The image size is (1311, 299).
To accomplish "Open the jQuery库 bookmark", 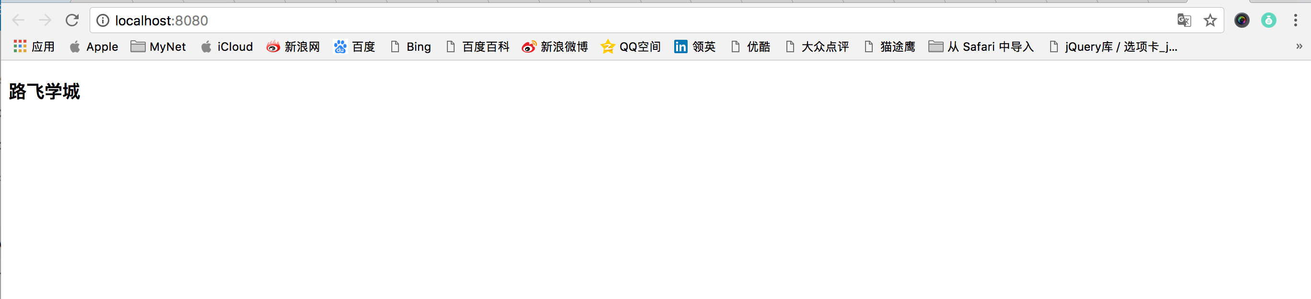I will [x=1113, y=47].
